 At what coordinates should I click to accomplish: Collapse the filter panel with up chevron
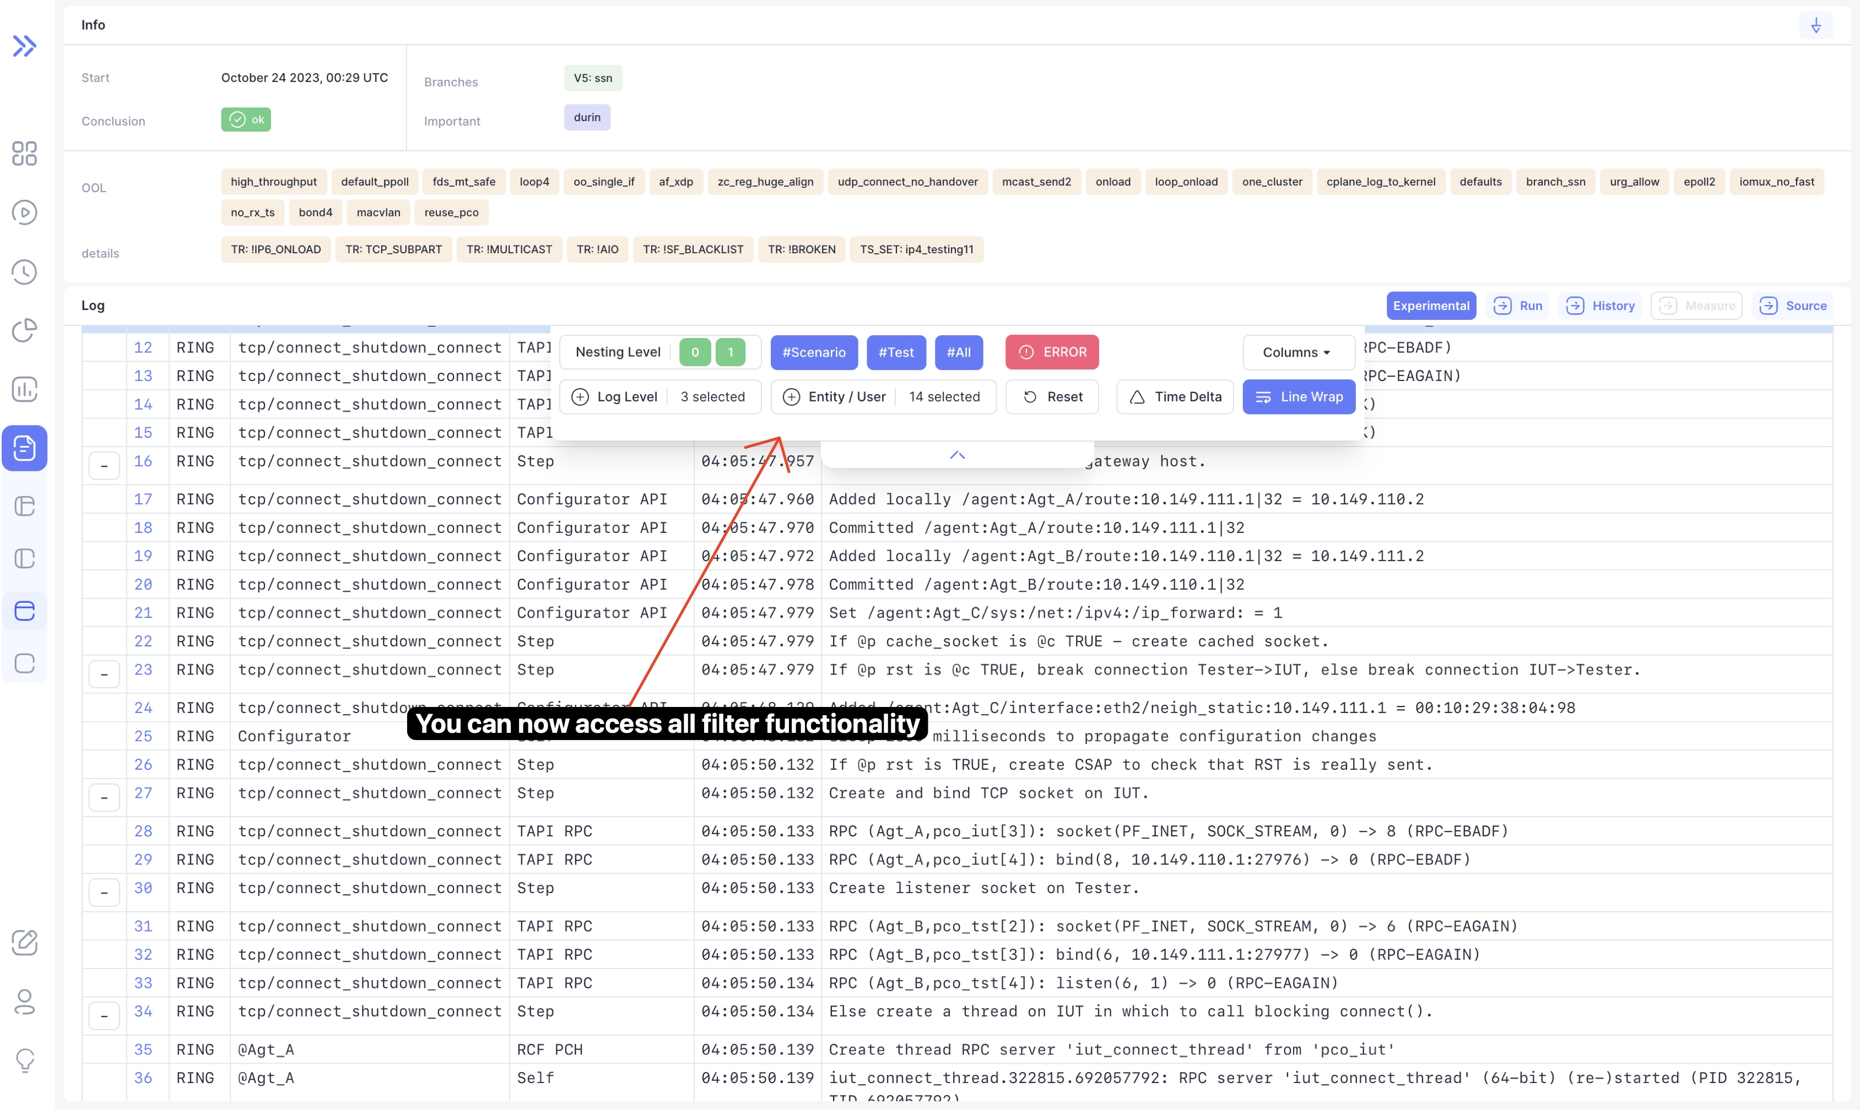coord(958,455)
